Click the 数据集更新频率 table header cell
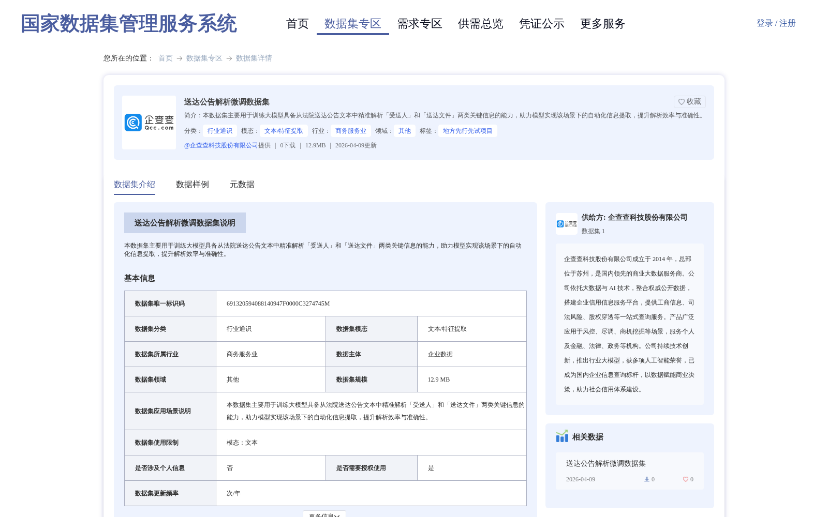The image size is (828, 517). click(x=170, y=493)
